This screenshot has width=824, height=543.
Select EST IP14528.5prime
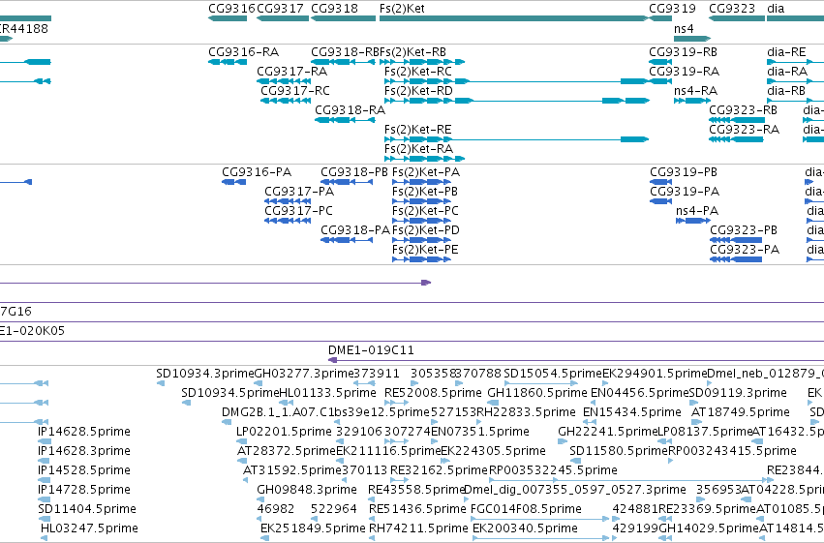45,480
